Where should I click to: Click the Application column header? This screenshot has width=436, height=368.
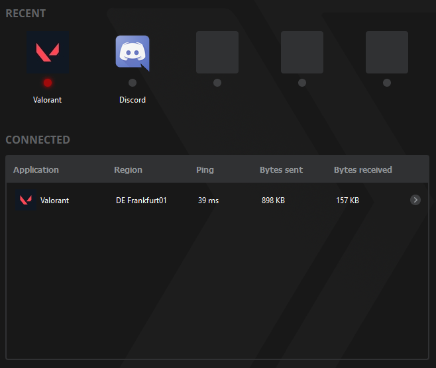36,170
